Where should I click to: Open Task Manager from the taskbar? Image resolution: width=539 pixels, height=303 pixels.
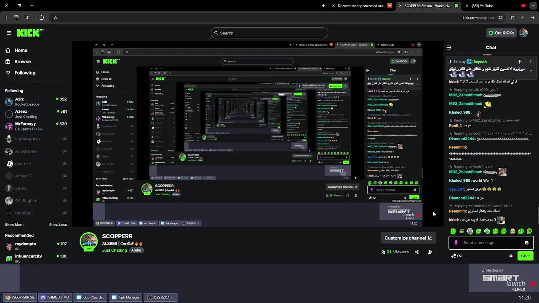(125, 297)
